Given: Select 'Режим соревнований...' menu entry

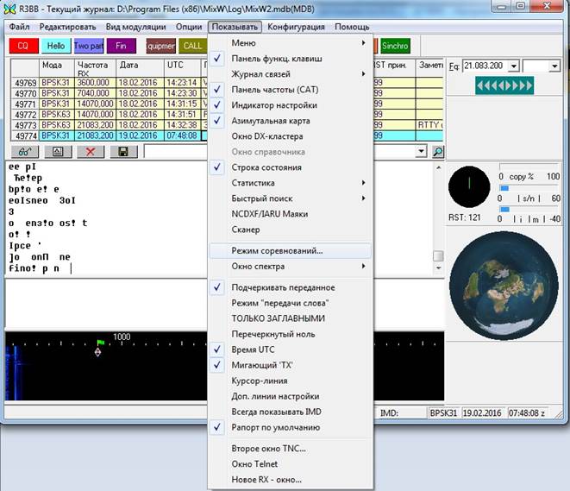Looking at the screenshot, I should click(x=277, y=250).
